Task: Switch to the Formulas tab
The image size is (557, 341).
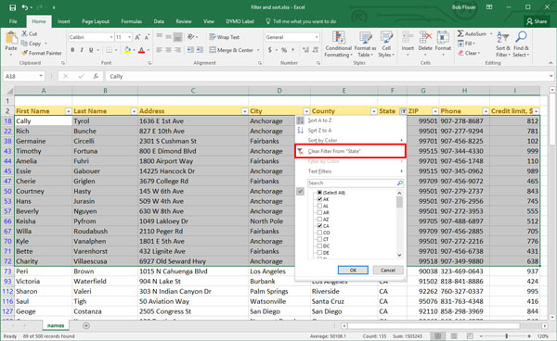Action: (x=132, y=21)
